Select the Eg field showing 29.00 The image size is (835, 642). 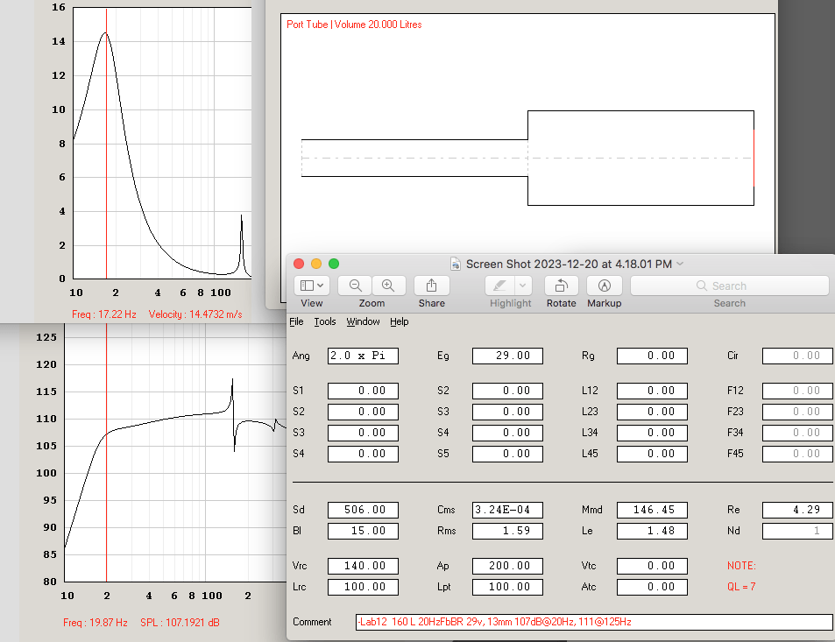507,356
